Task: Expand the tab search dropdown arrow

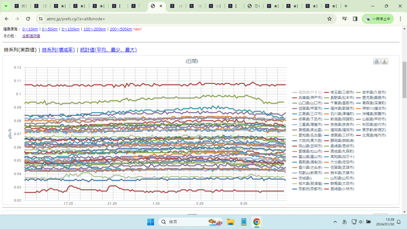Action: 6,6
